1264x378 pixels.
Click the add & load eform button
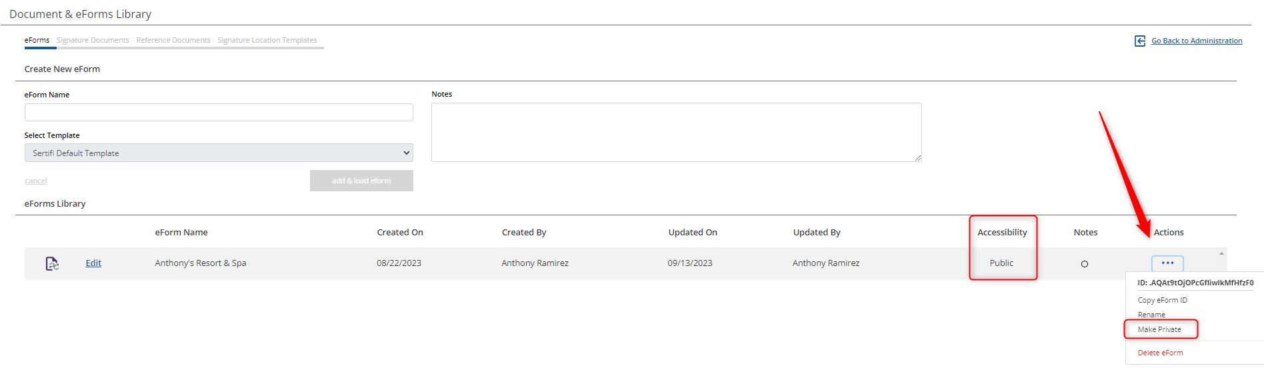tap(361, 181)
